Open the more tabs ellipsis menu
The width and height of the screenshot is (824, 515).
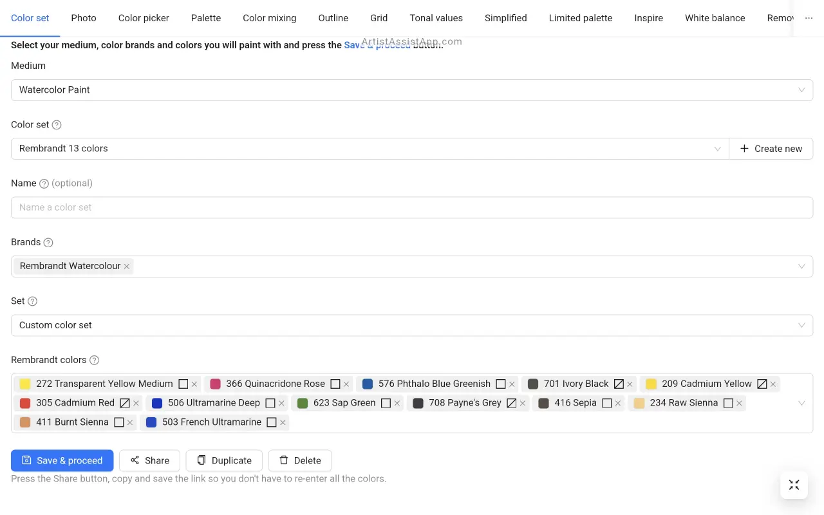pos(809,18)
